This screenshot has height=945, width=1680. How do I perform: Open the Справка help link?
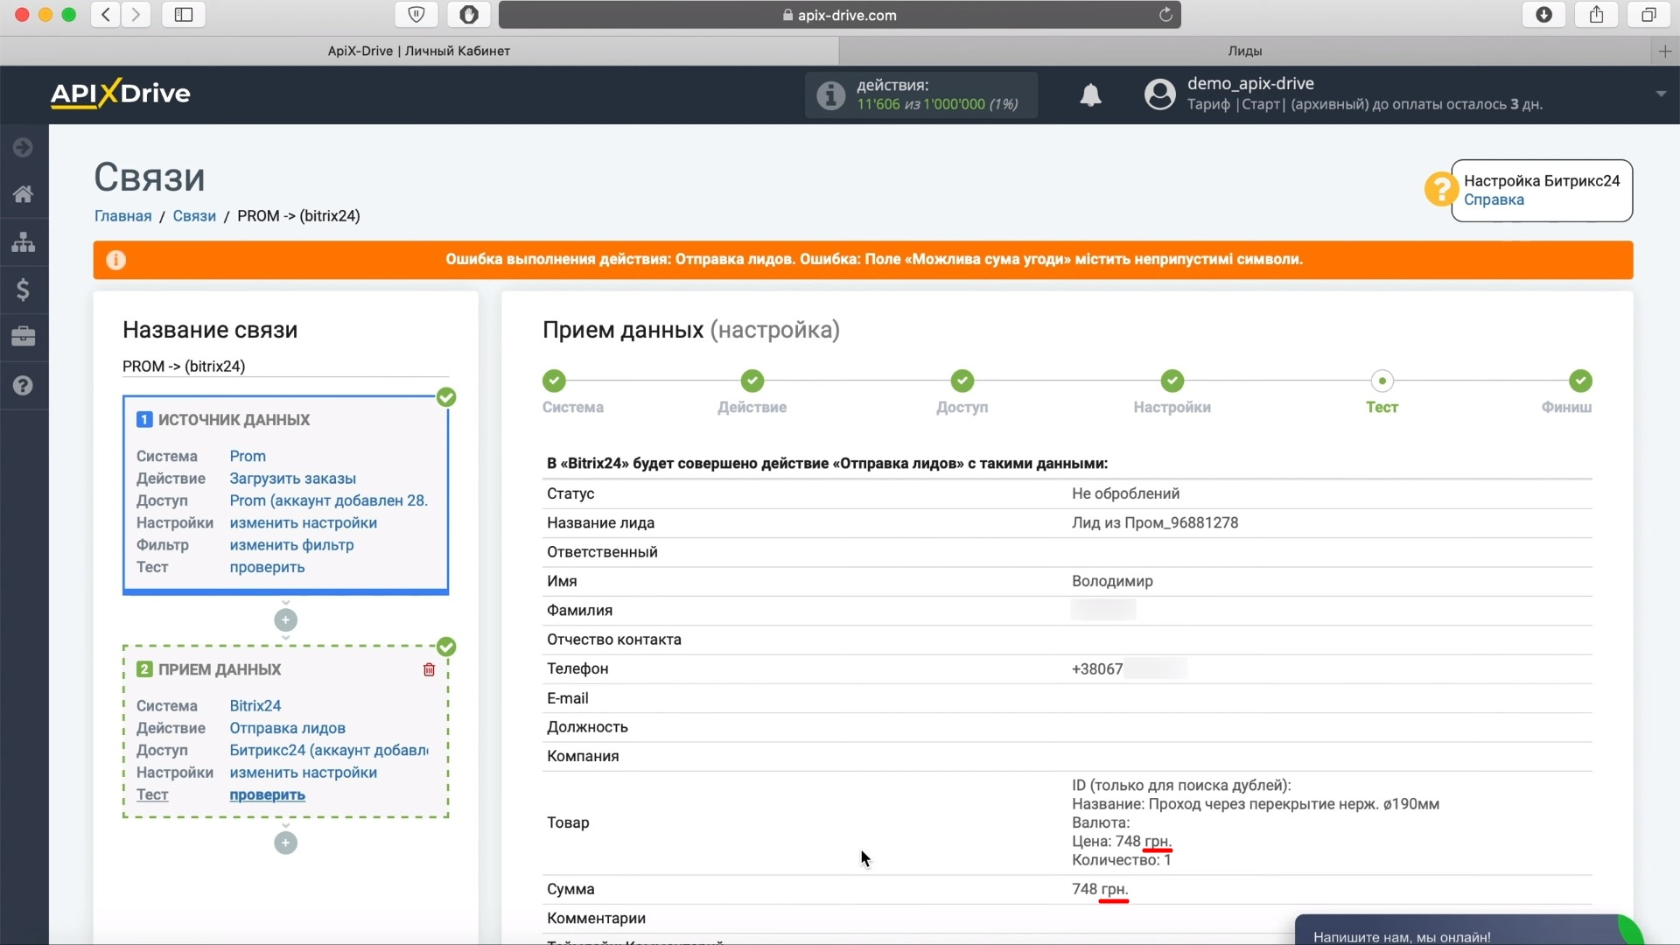tap(1494, 199)
